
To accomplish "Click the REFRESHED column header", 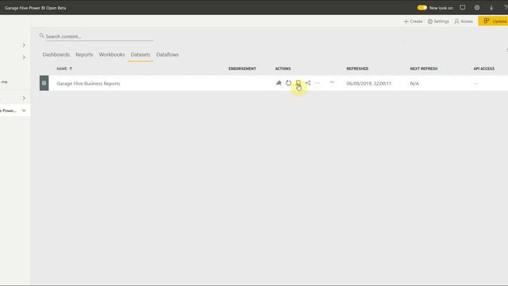I will (357, 68).
